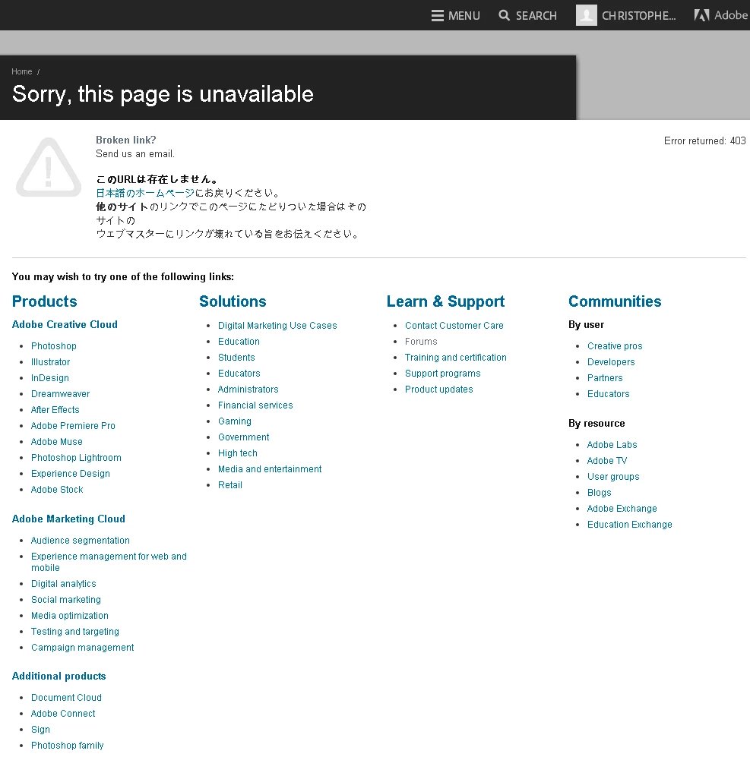The height and width of the screenshot is (757, 750).
Task: Open the hamburger MENU icon
Action: pos(438,15)
